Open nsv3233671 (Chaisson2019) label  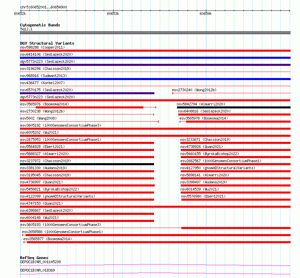205,140
